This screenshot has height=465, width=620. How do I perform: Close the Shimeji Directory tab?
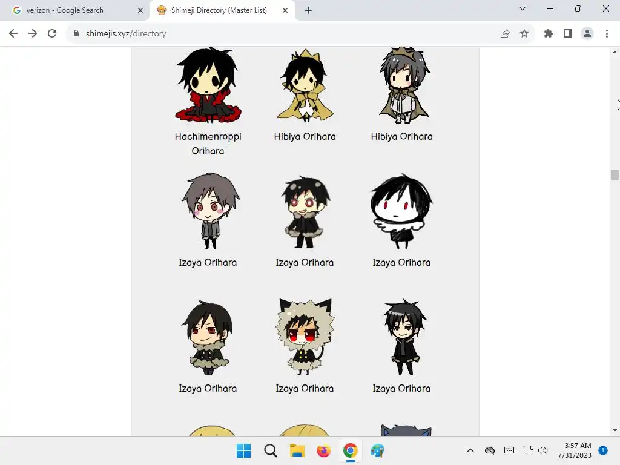[x=285, y=11]
